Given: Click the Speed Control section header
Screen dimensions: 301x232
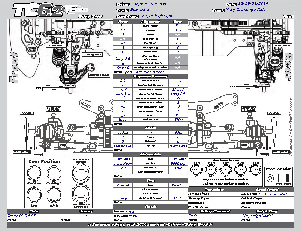Looking at the screenshot, I should pyautogui.click(x=267, y=189).
